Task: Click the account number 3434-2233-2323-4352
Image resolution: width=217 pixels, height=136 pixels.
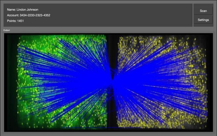Action: (35, 15)
